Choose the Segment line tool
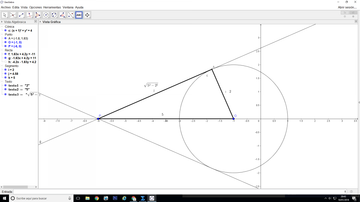 pyautogui.click(x=21, y=15)
